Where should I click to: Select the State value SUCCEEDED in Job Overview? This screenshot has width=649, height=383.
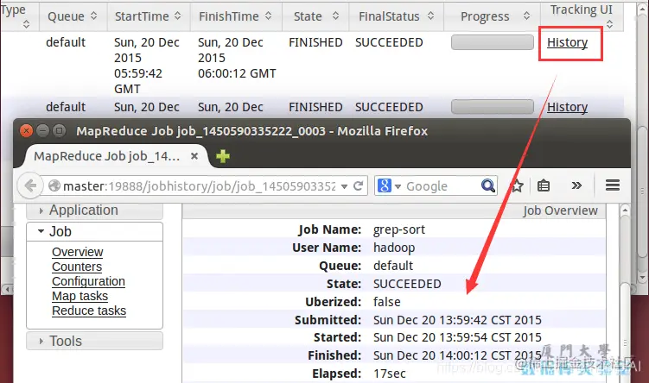(x=407, y=284)
